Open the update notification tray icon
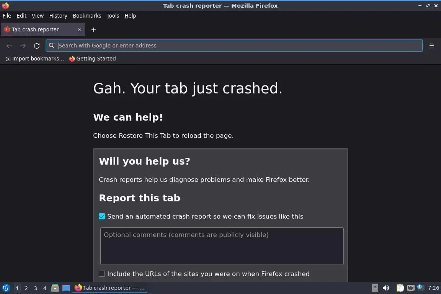The height and width of the screenshot is (294, 441). pos(420,287)
